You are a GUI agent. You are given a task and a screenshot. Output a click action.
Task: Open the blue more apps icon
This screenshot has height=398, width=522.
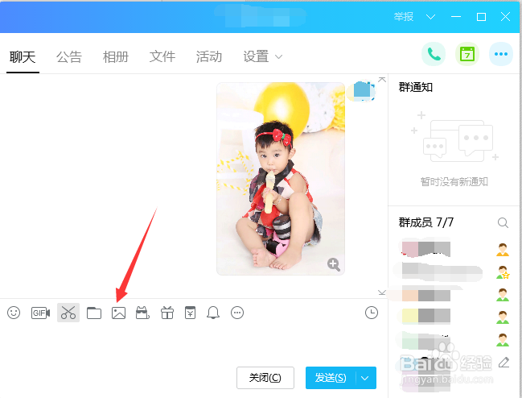501,54
